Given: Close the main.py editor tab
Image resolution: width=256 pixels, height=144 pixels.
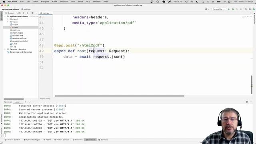Looking at the screenshot, I should point(51,13).
